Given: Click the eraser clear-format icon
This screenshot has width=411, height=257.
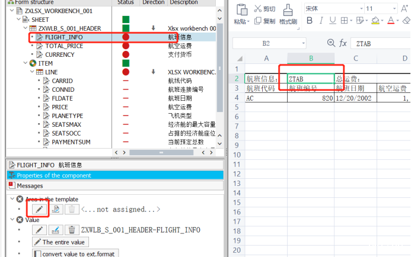Looking at the screenshot, I should tap(406, 20).
